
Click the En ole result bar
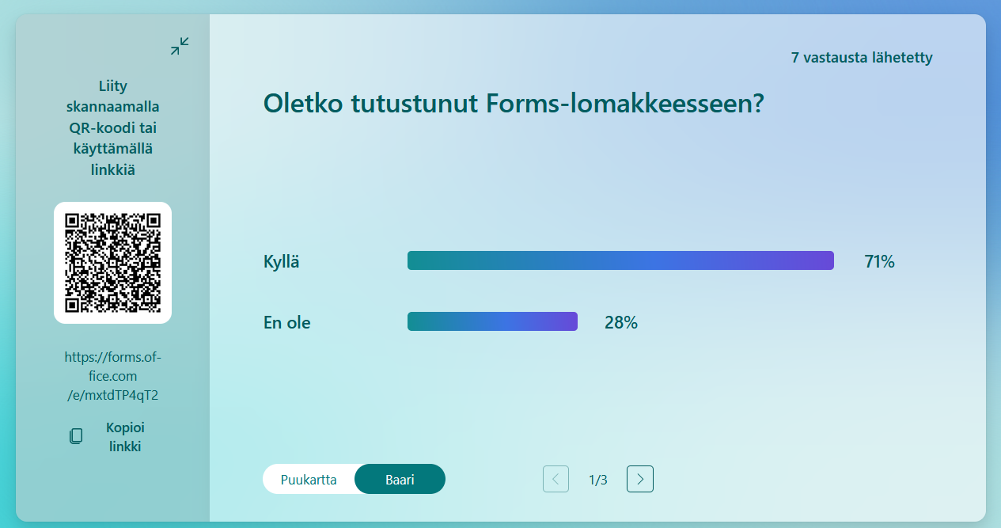492,321
